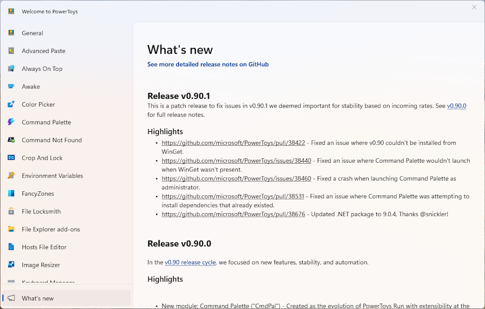The image size is (485, 309).
Task: Open the Hosts File Editor icon
Action: pos(11,247)
